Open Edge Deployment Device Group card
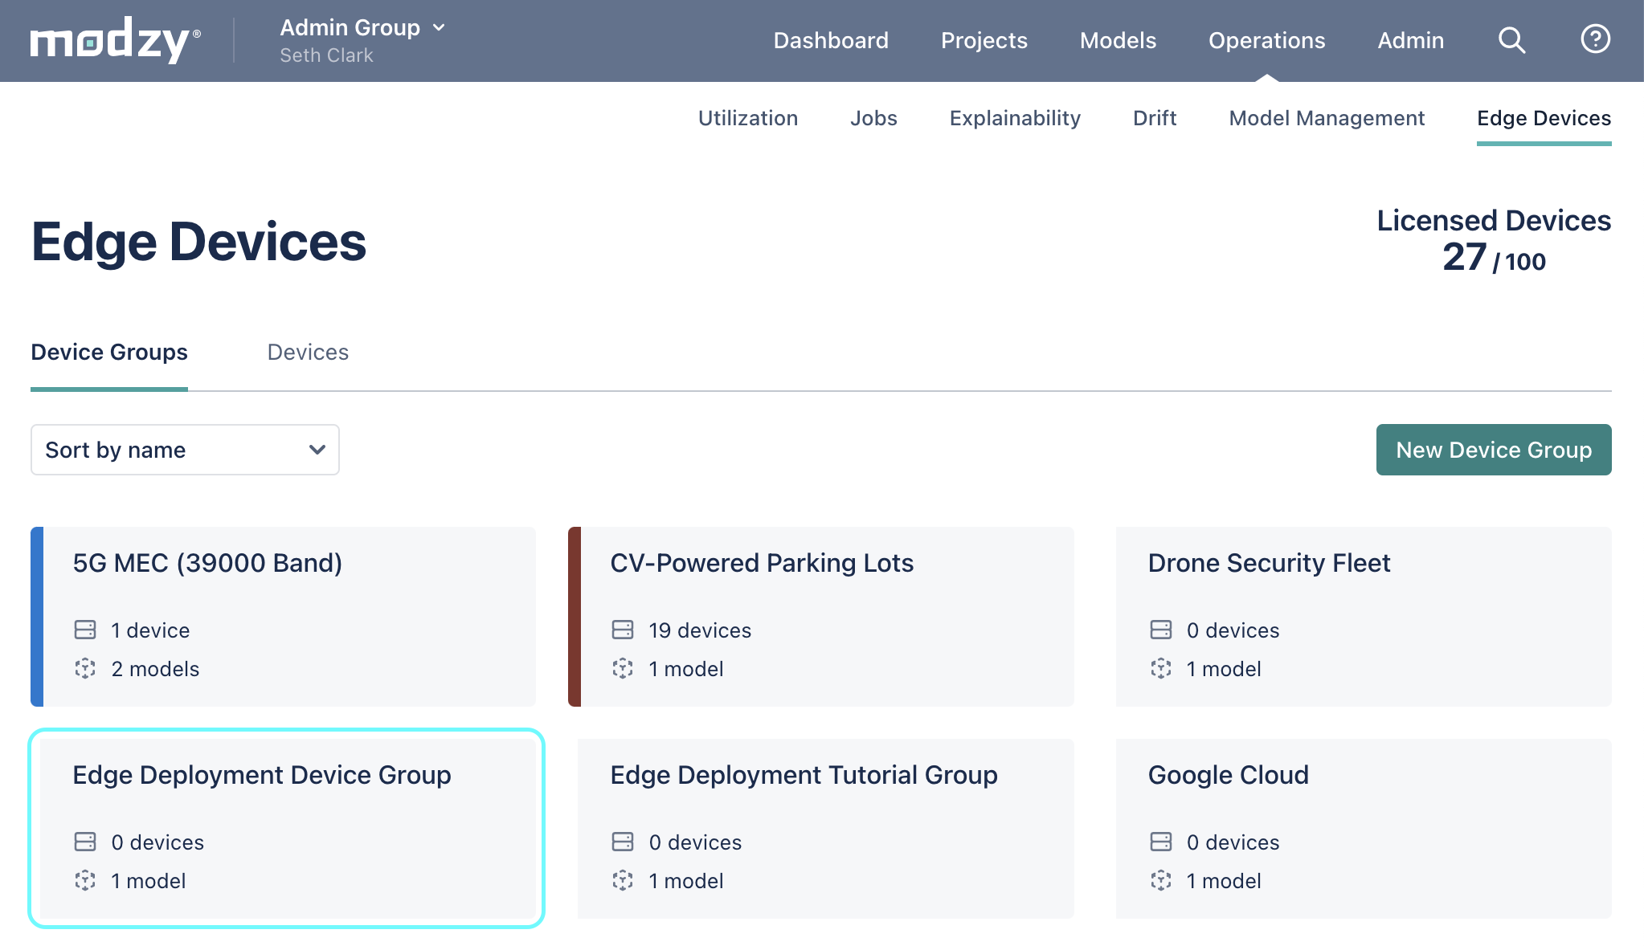 click(x=287, y=828)
